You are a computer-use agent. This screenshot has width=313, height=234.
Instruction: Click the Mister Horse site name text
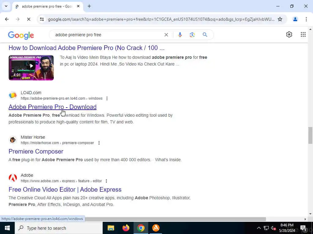click(x=33, y=137)
